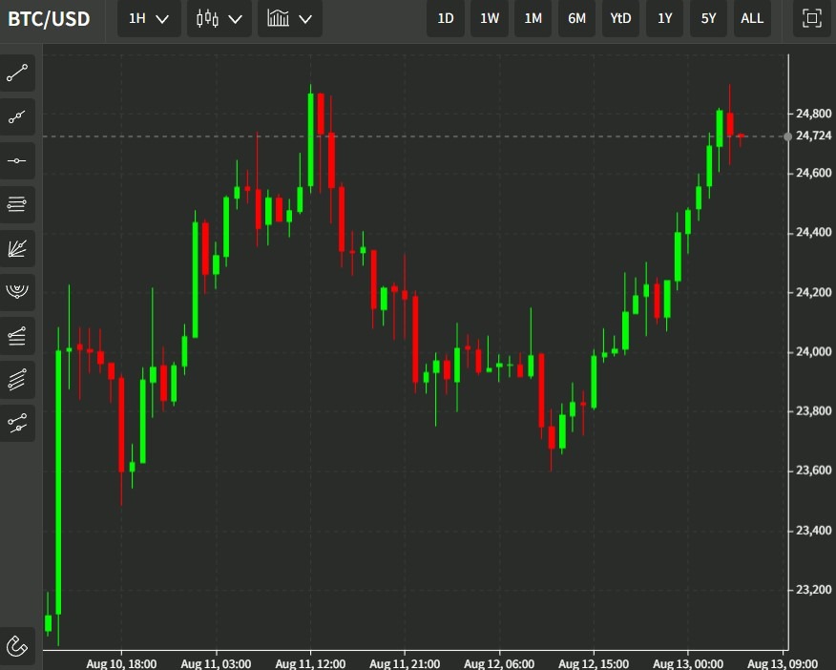Set chart range to 1M
836x670 pixels.
coord(533,19)
